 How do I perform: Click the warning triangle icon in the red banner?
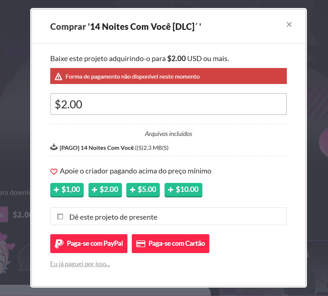[58, 76]
